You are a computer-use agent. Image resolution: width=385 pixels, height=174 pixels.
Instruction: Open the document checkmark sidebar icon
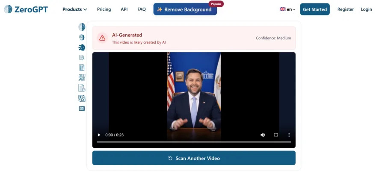click(x=82, y=88)
